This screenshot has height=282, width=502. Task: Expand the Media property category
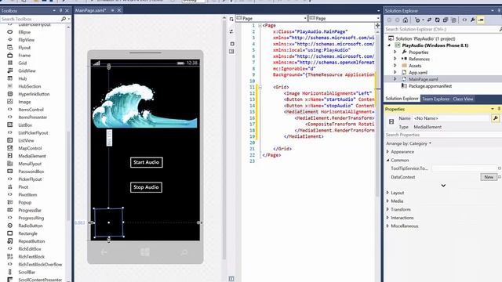click(387, 201)
